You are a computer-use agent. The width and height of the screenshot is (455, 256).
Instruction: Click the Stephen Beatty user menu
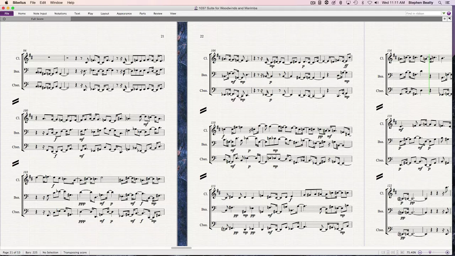pos(421,2)
